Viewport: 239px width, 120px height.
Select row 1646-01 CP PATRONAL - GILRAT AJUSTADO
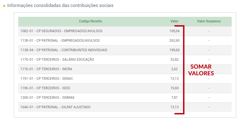pos(55,107)
